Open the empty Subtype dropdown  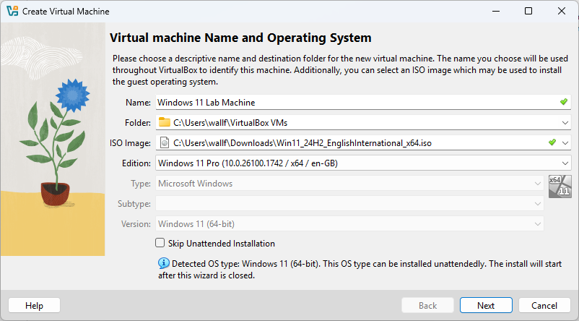(349, 204)
